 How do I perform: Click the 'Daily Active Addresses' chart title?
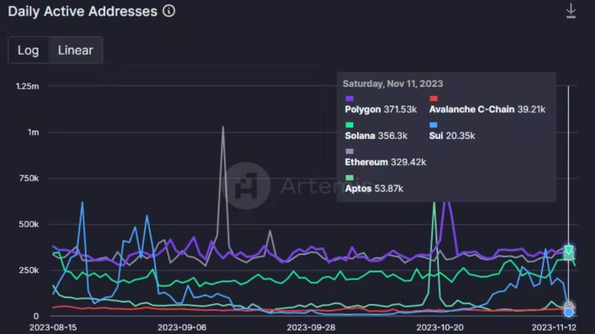83,11
